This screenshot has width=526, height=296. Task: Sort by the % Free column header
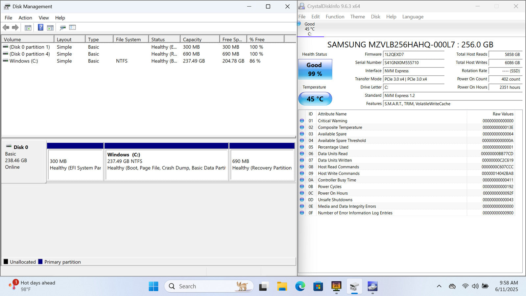point(265,39)
